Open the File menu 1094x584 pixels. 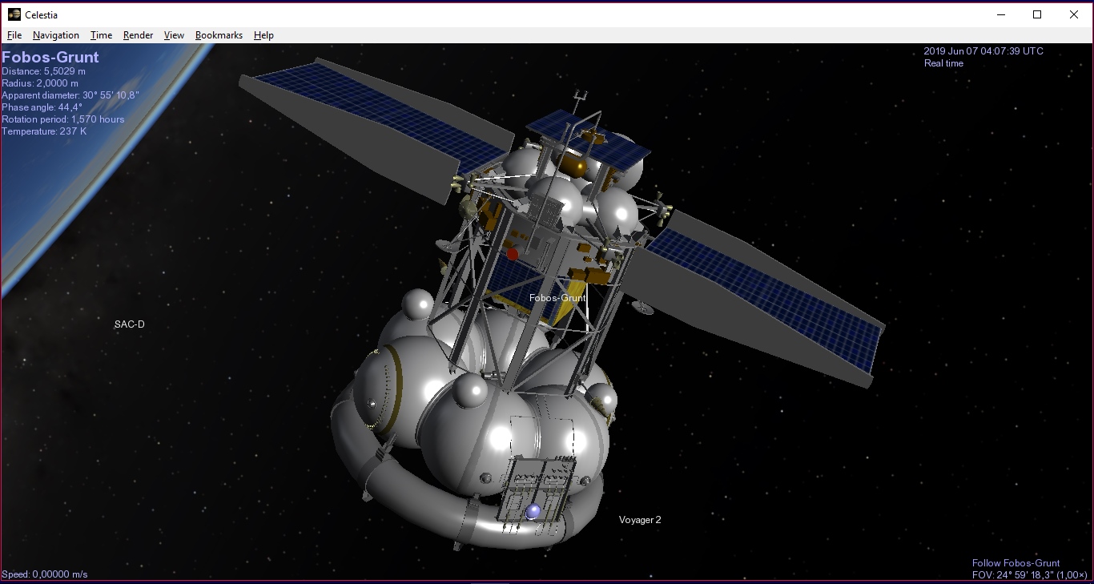[x=14, y=35]
